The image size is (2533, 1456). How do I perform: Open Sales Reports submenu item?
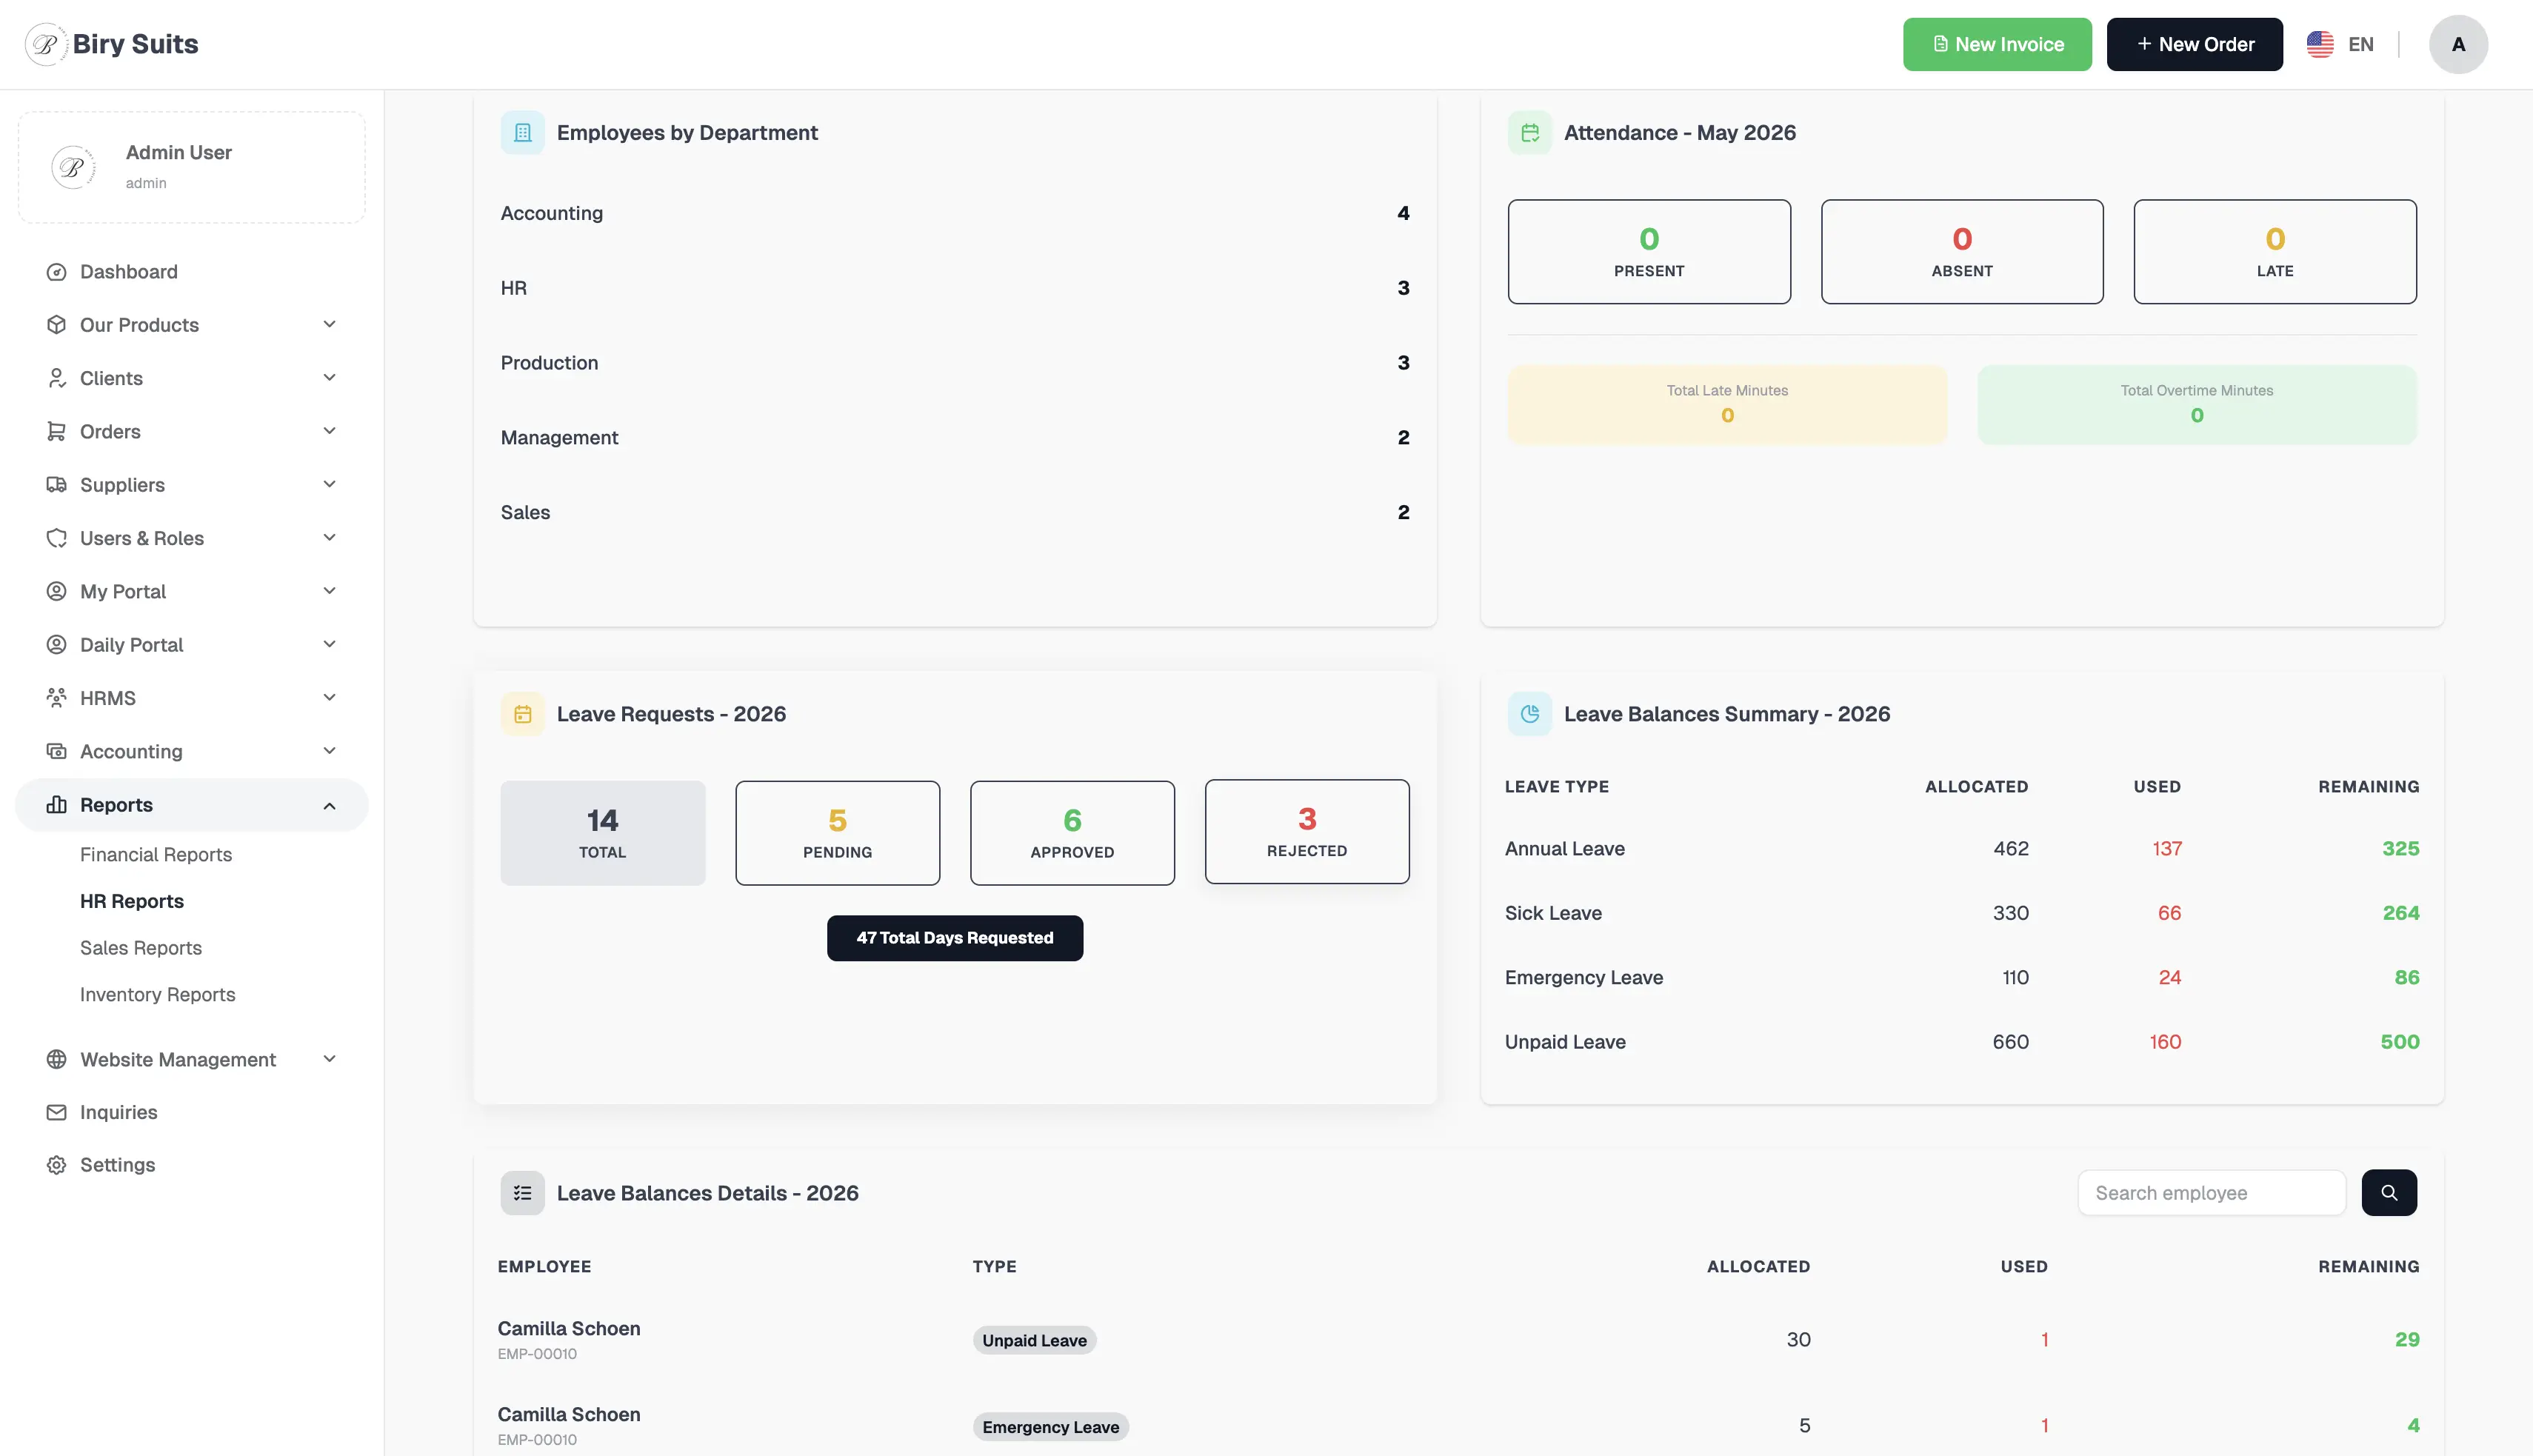[141, 948]
